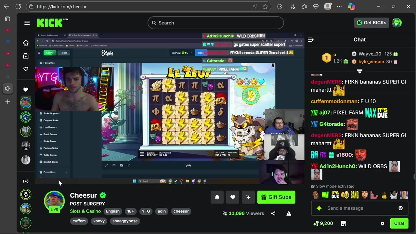Open account avatar menu top right
Image resolution: width=416 pixels, height=234 pixels.
[x=397, y=23]
